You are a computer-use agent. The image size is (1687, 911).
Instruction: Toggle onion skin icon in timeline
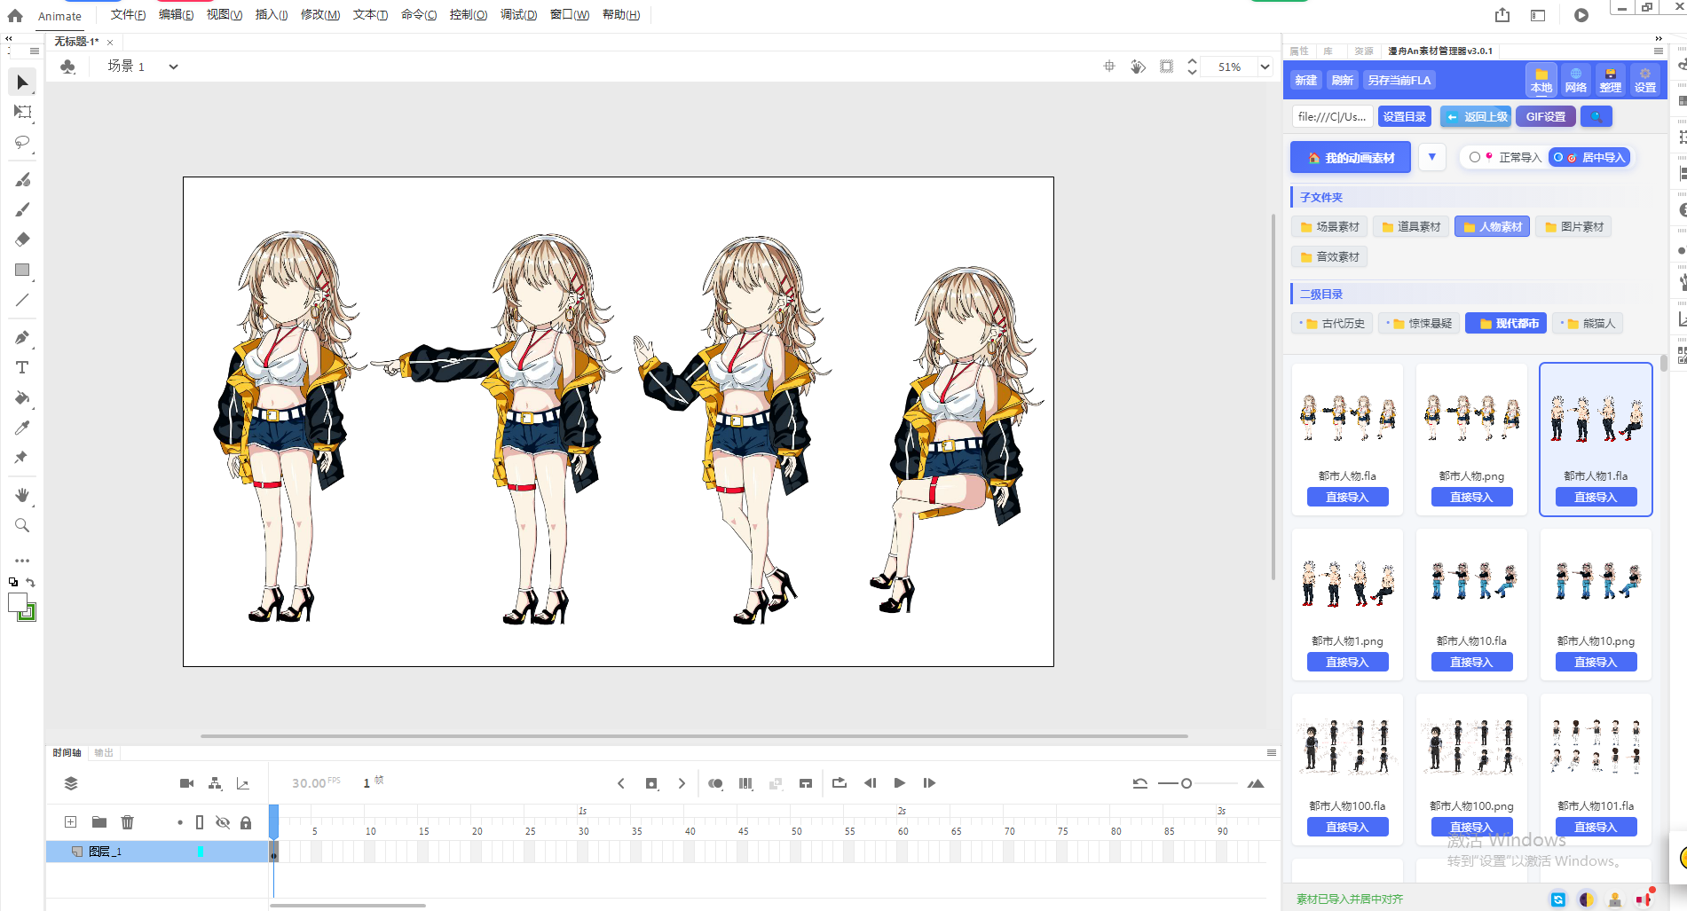coord(715,783)
